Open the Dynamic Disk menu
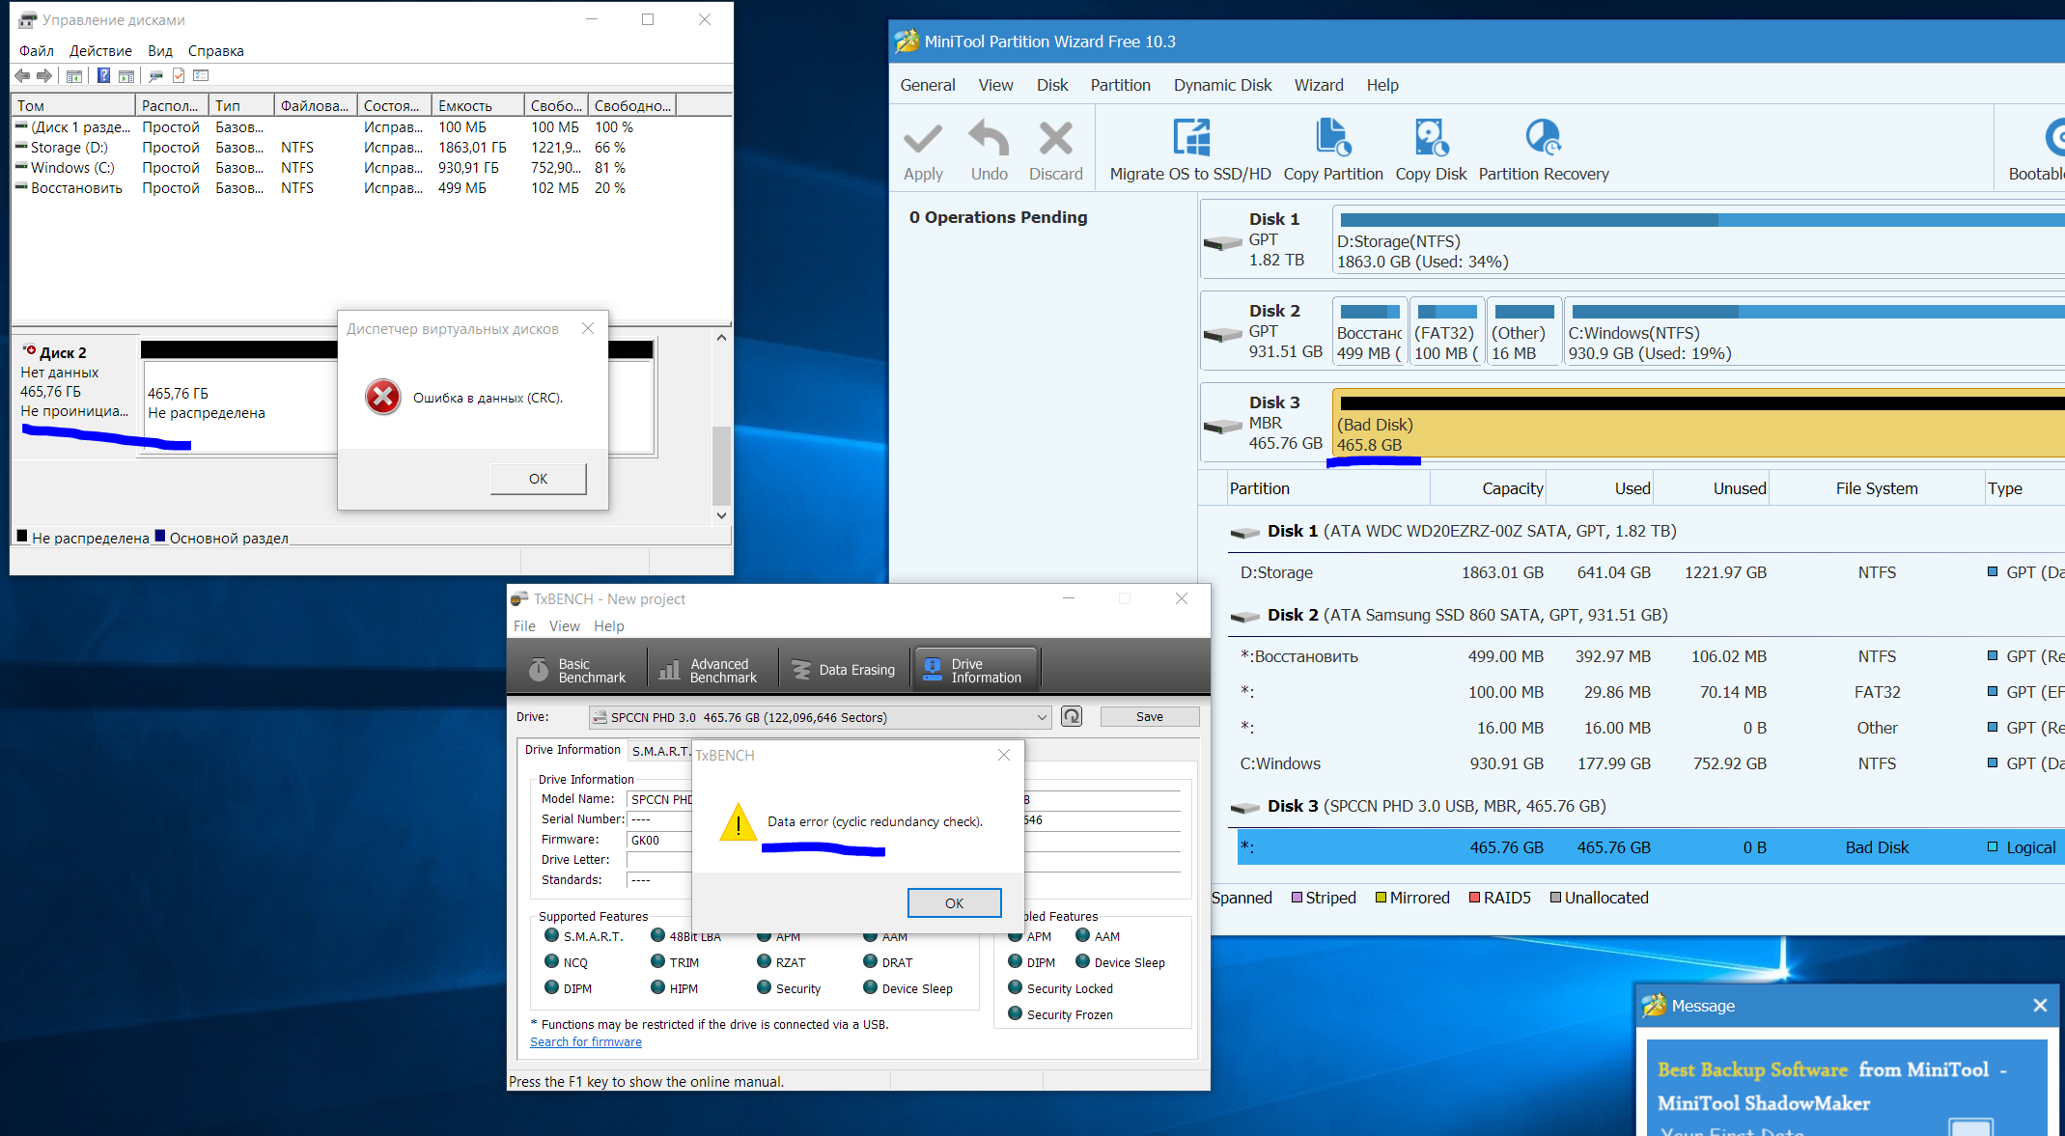2065x1136 pixels. [1222, 85]
